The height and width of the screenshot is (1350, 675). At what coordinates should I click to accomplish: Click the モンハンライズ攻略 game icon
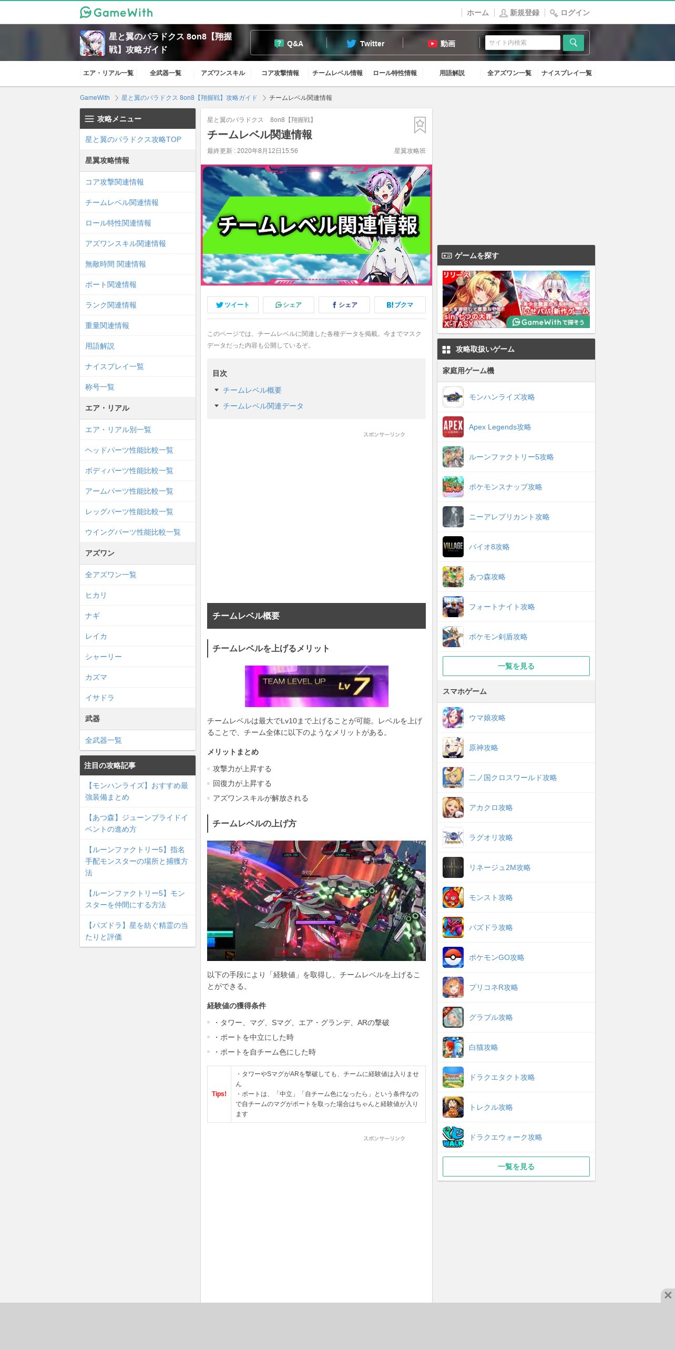[x=453, y=397]
